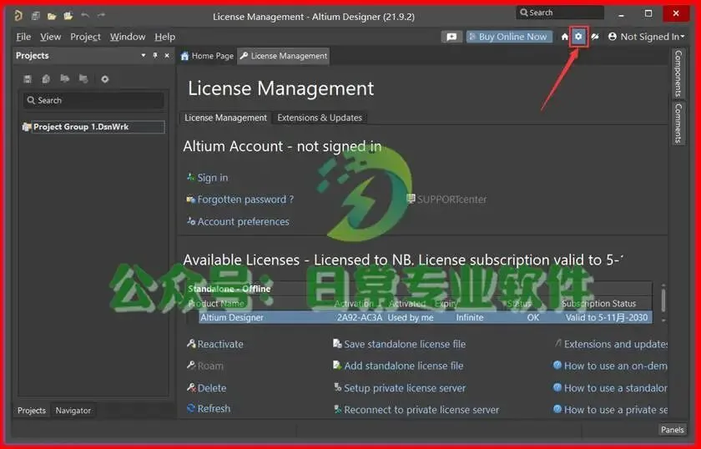
Task: Click the title bar Search field
Action: [560, 13]
